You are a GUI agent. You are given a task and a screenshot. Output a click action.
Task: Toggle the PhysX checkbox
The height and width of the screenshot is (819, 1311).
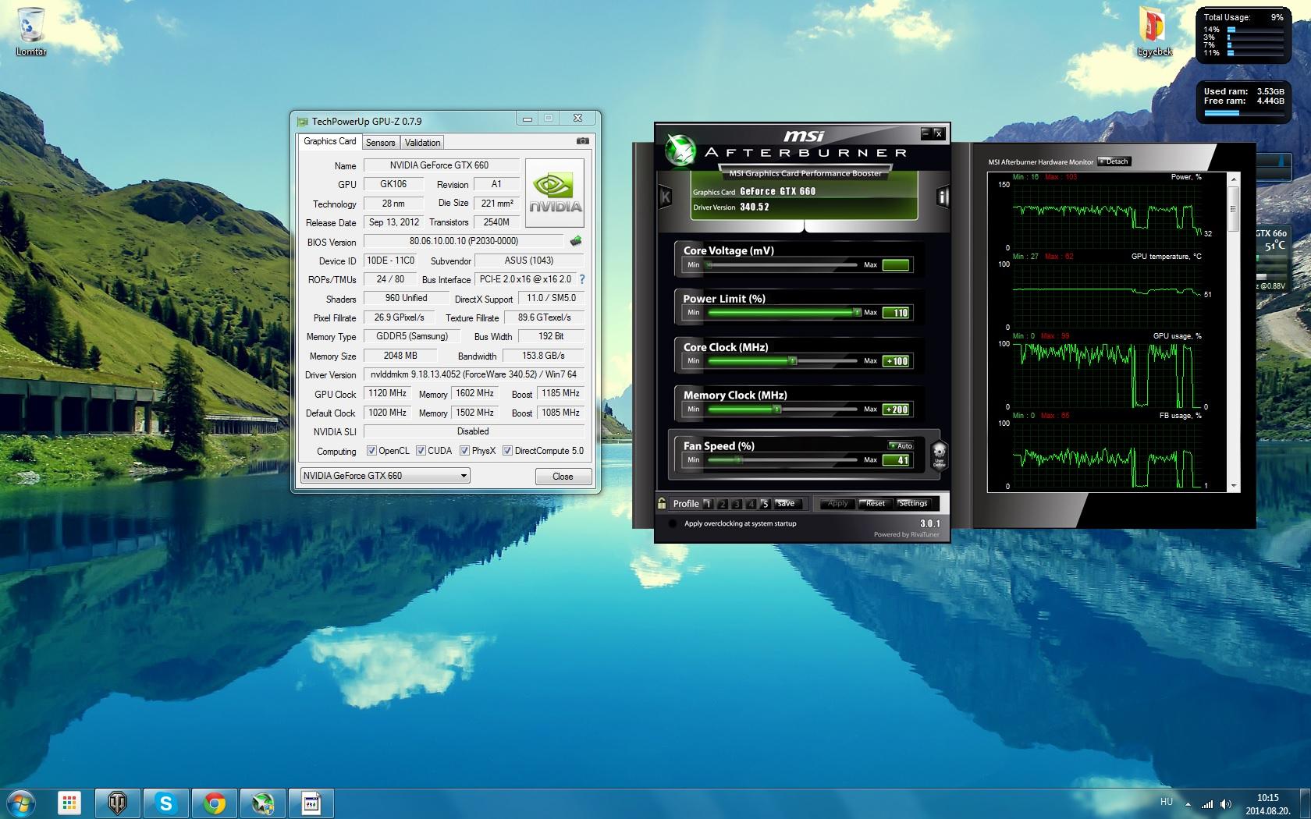point(464,451)
